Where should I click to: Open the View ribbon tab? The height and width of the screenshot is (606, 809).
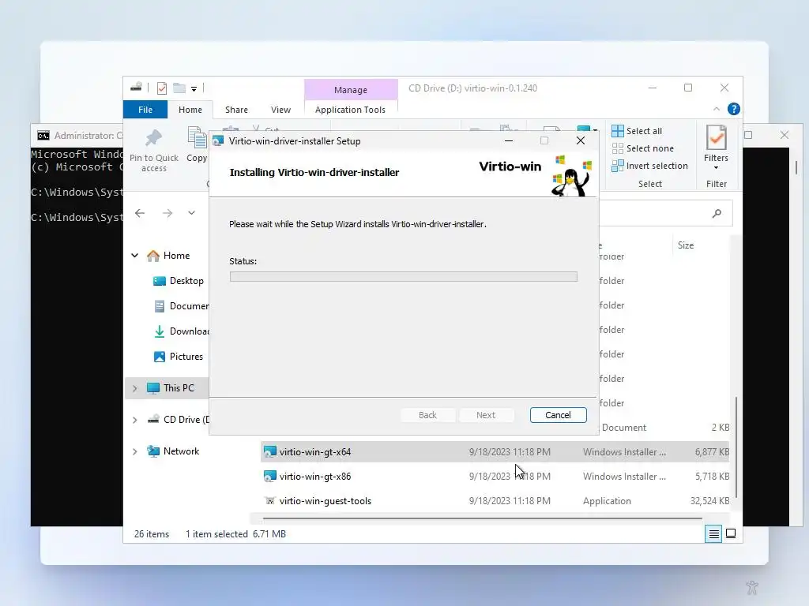[280, 110]
